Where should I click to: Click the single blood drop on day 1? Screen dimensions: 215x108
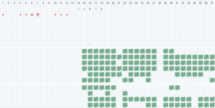3,15
